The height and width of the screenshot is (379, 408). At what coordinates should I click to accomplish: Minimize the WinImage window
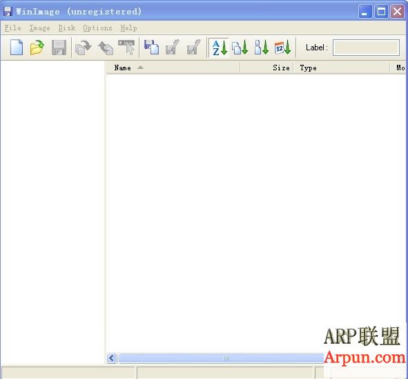coord(365,12)
